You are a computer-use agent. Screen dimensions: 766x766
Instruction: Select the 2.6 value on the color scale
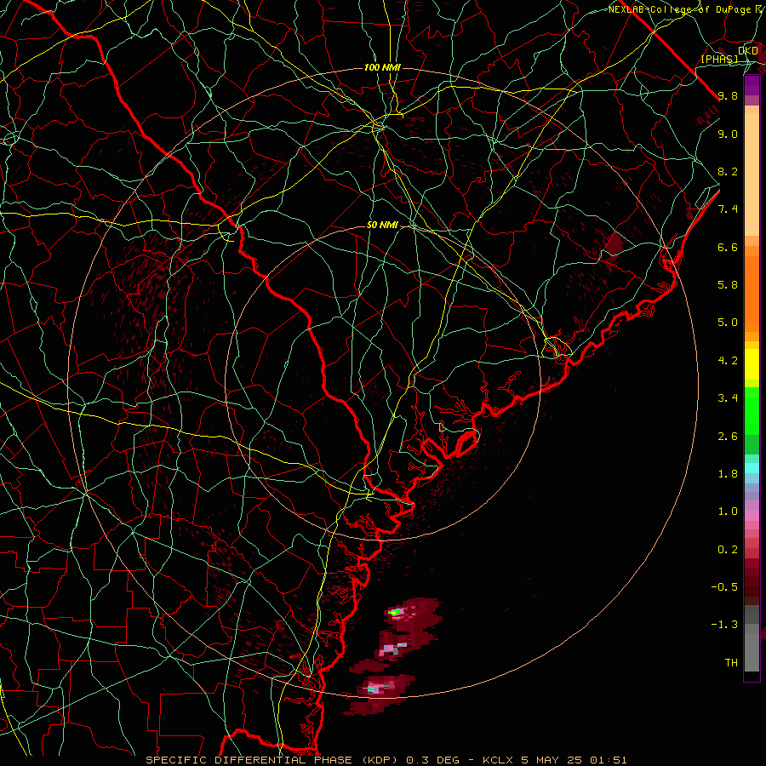728,437
